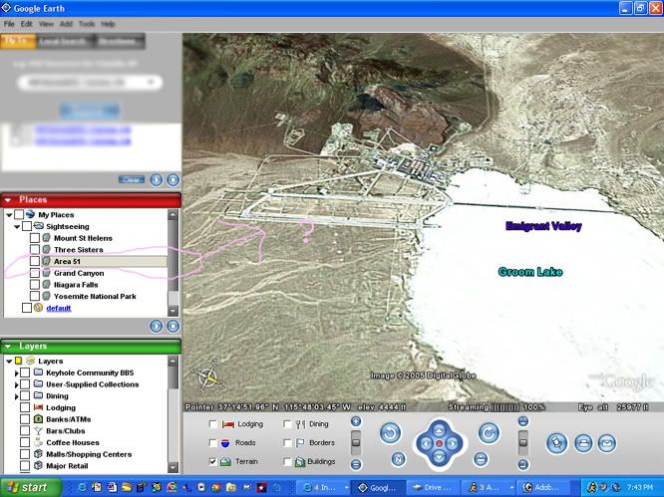664x497 pixels.
Task: Email the current view
Action: [x=607, y=443]
